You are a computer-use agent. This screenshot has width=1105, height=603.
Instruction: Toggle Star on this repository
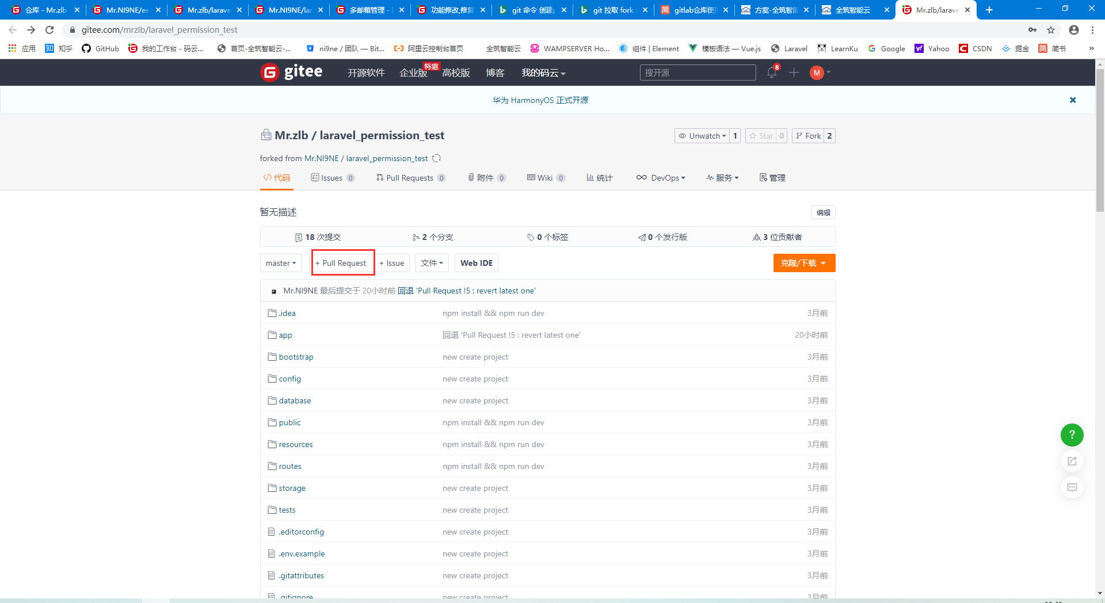pos(761,136)
